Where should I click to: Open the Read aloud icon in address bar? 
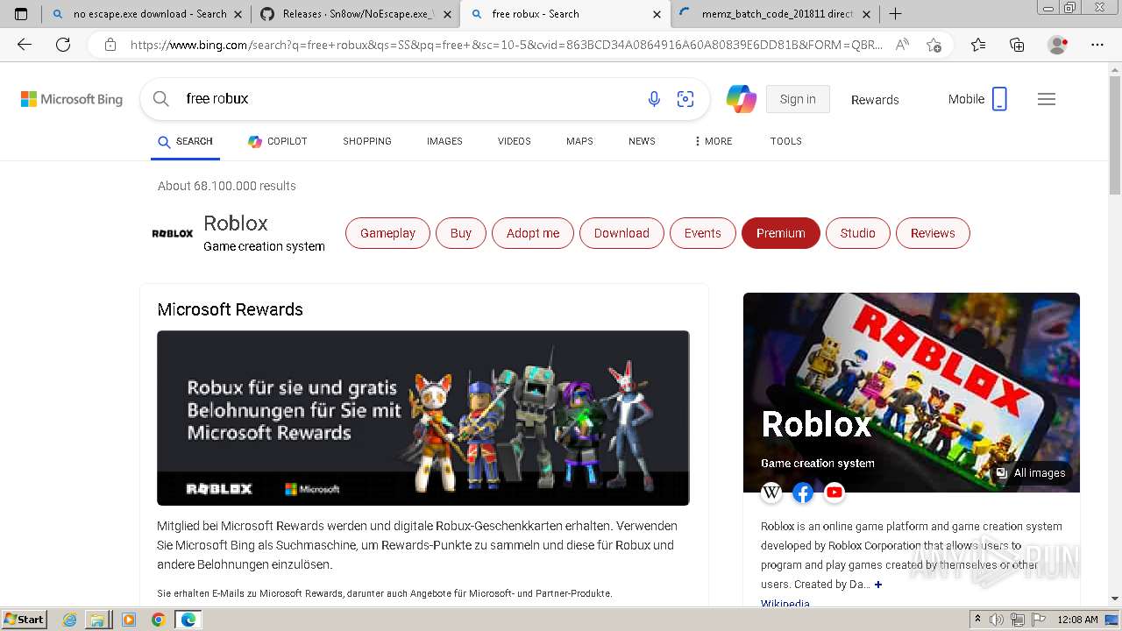[902, 45]
